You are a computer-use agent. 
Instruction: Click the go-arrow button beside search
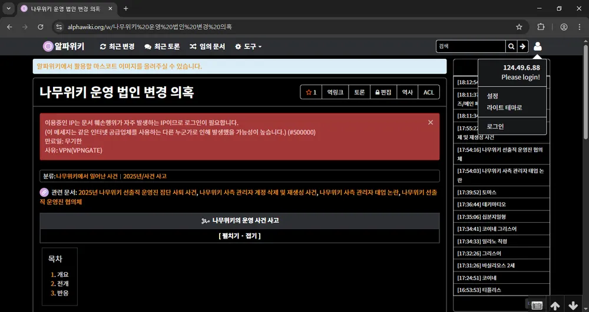pyautogui.click(x=522, y=46)
